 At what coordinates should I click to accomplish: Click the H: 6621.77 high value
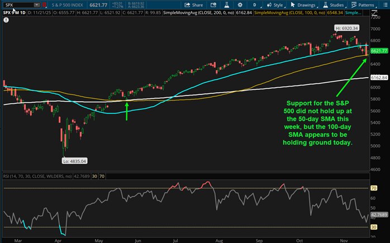(88, 12)
